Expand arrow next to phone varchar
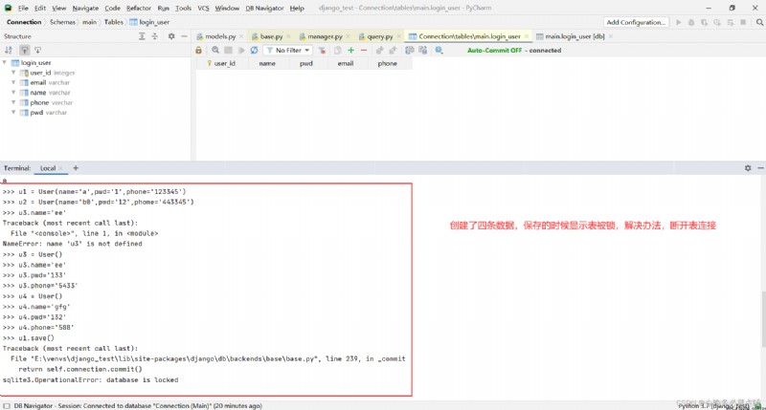766x410 pixels. click(13, 102)
